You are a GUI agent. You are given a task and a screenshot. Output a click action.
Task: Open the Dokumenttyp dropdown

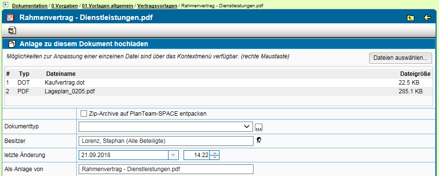click(x=166, y=126)
